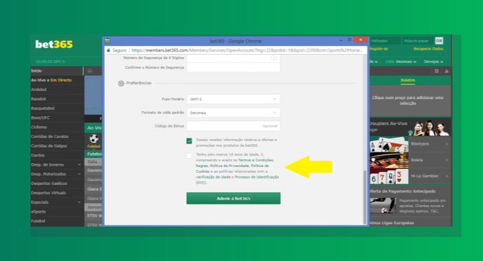
Task: Select the Futebol soccer ball icon
Action: [93, 139]
